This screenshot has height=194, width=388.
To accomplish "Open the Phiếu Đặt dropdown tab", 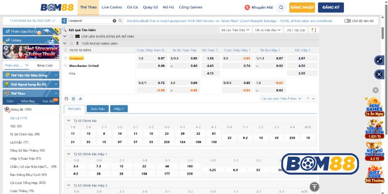I will [x=16, y=65].
